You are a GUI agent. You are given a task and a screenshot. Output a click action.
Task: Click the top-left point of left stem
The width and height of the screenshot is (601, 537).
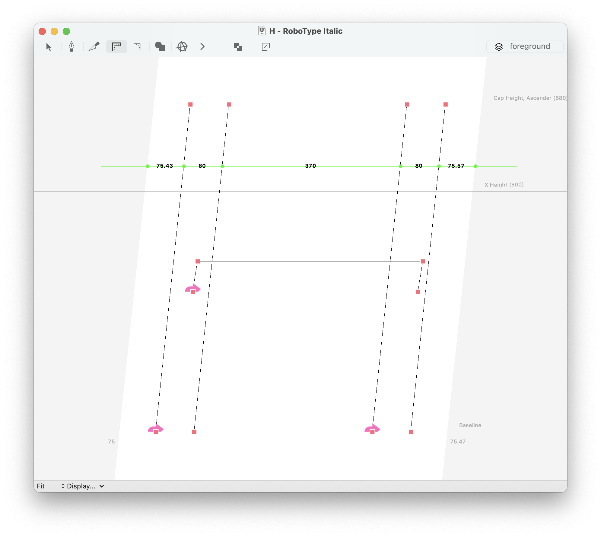pyautogui.click(x=190, y=104)
